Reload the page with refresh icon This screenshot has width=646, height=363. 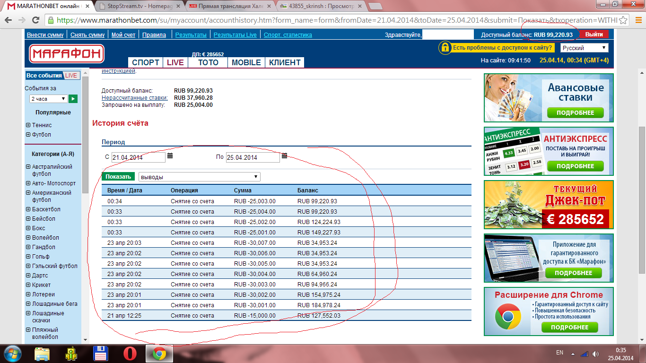tap(35, 20)
